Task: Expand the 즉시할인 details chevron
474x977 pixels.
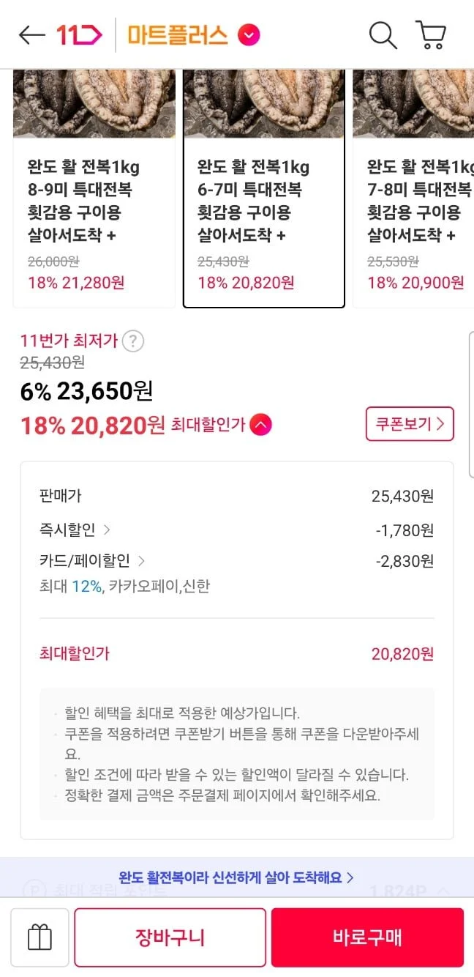Action: (107, 530)
